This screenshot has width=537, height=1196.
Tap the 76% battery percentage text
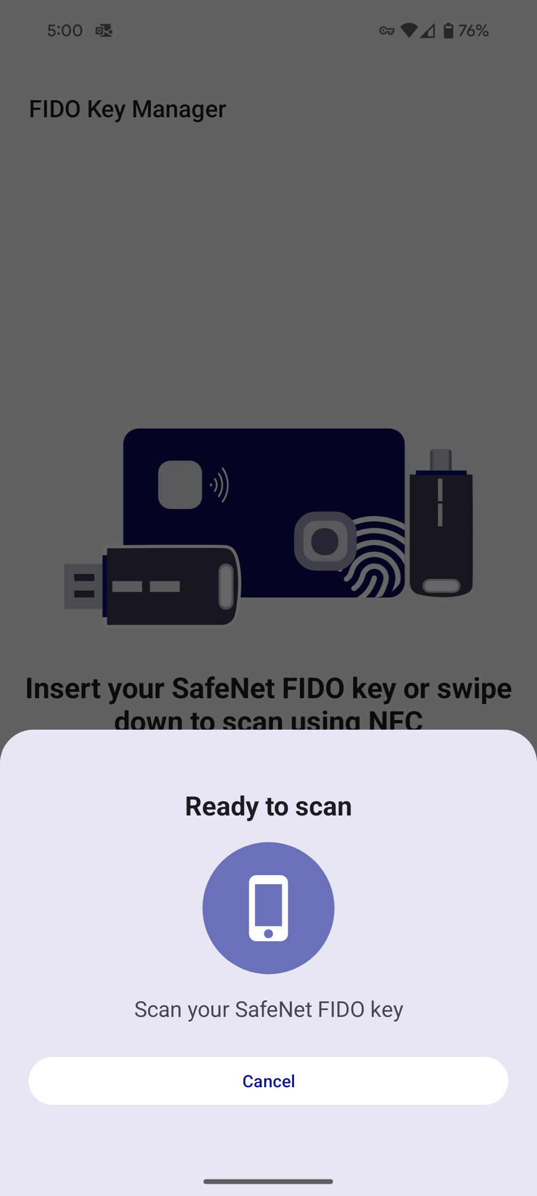pyautogui.click(x=474, y=30)
